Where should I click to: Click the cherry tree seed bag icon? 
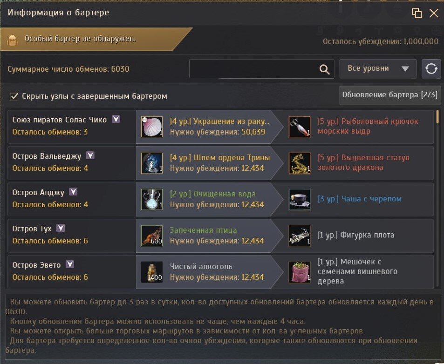click(300, 272)
